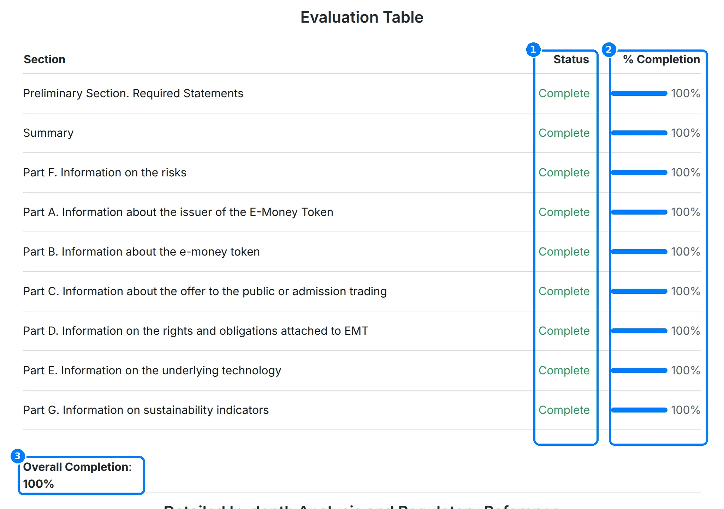Click Complete status for Part C
This screenshot has width=724, height=509.
point(564,291)
